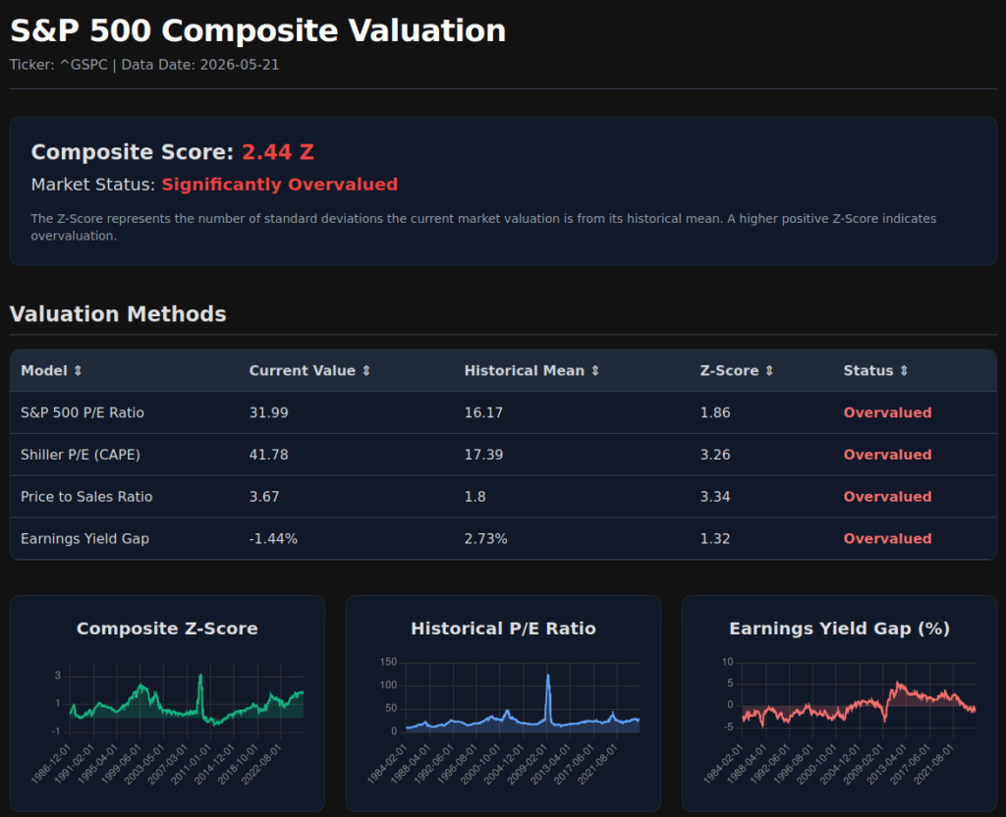Click the Significantly Overvalued market status
This screenshot has height=817, width=1006.
coord(280,185)
